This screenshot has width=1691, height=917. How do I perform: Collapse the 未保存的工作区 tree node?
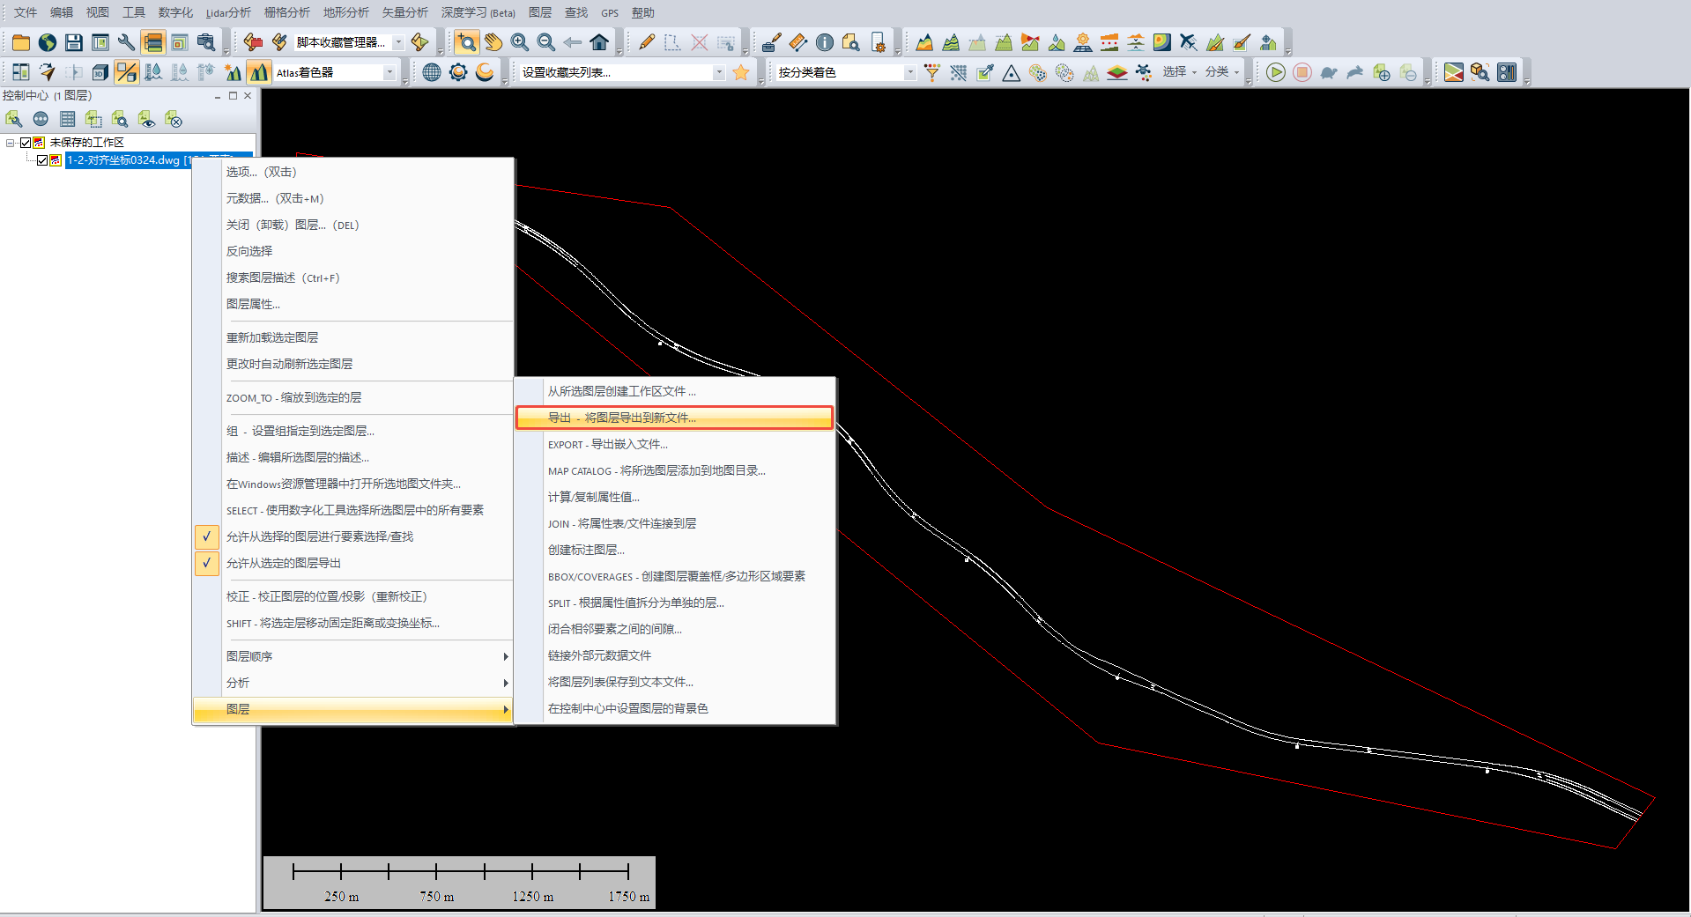[10, 142]
